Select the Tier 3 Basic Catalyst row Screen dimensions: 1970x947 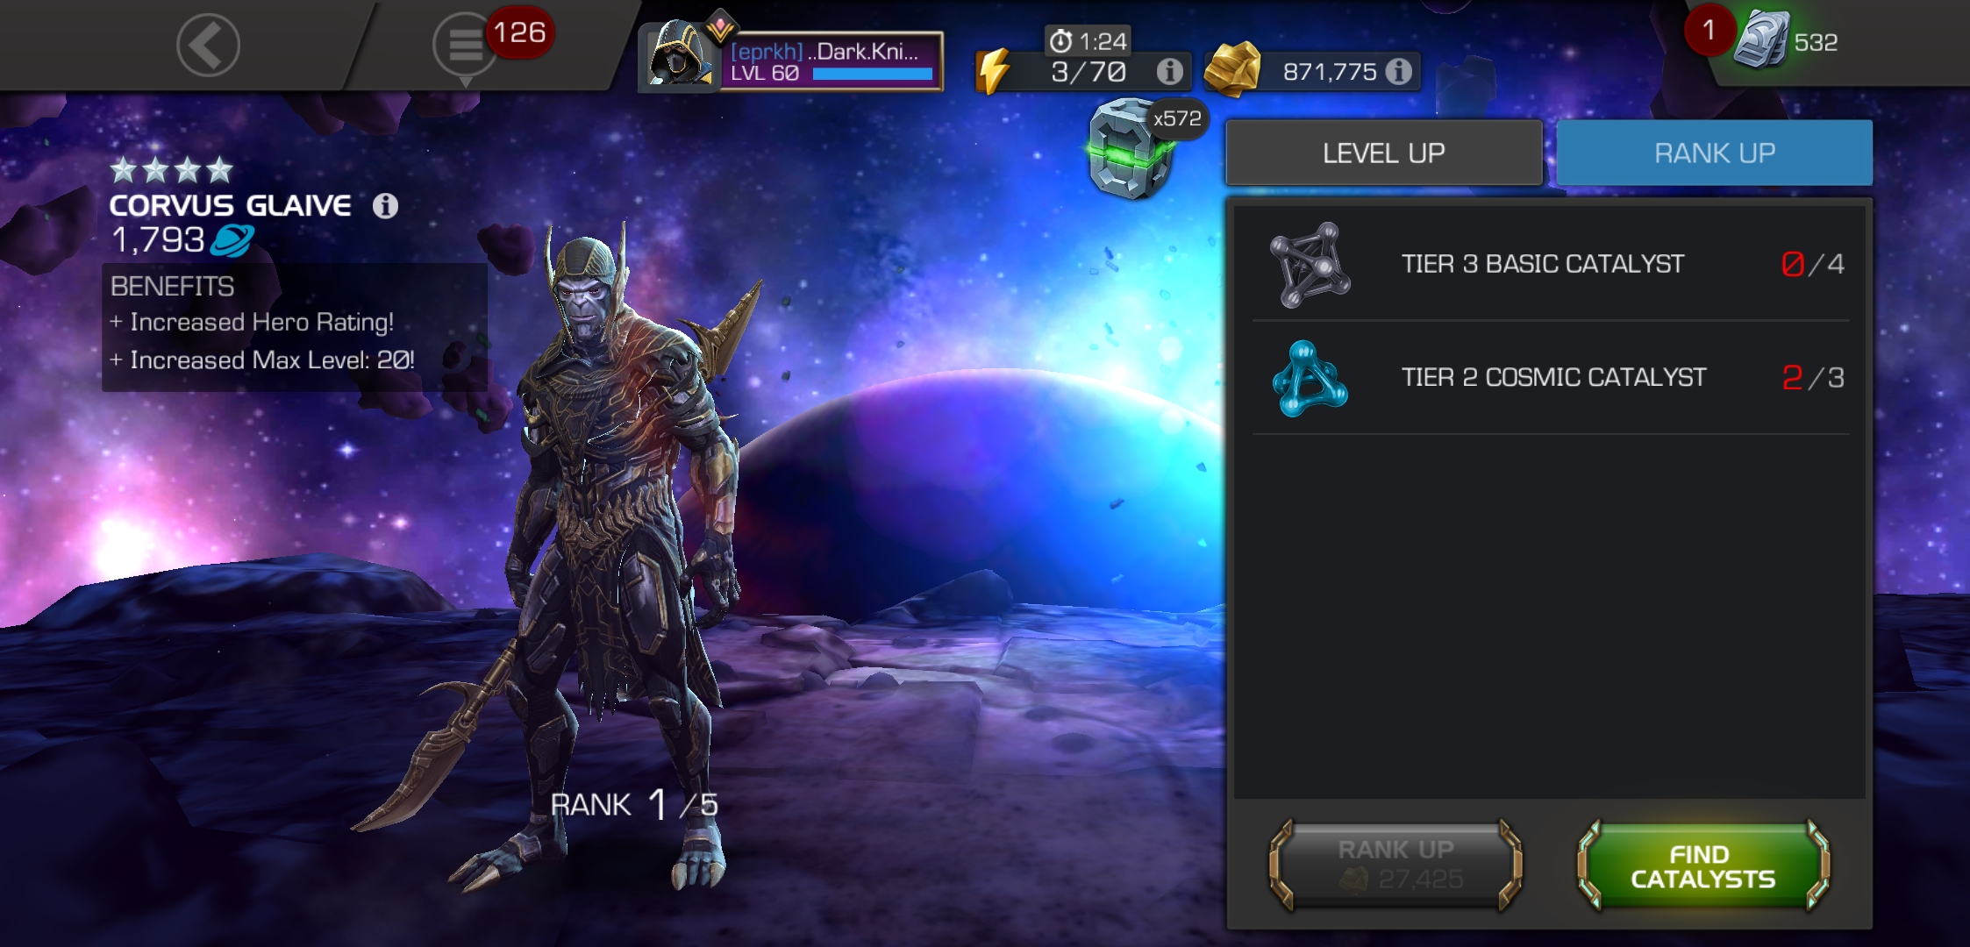click(1551, 264)
